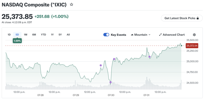The image size is (205, 100).
Task: Show the YTD time range
Action: pos(44,35)
